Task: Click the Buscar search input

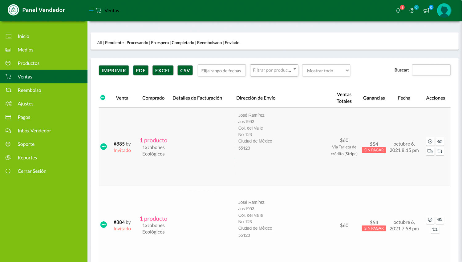Action: pos(431,70)
